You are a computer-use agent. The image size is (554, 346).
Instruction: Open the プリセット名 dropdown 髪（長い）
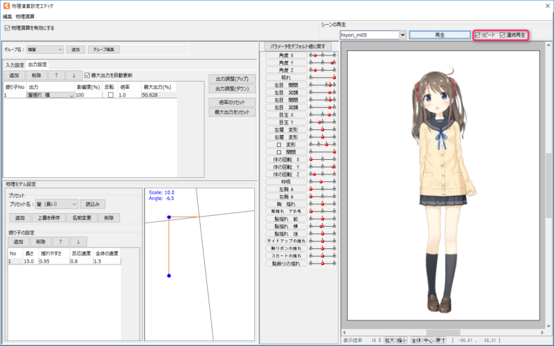coord(57,204)
